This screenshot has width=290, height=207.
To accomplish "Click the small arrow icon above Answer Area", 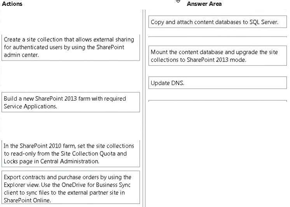I will coord(178,2).
